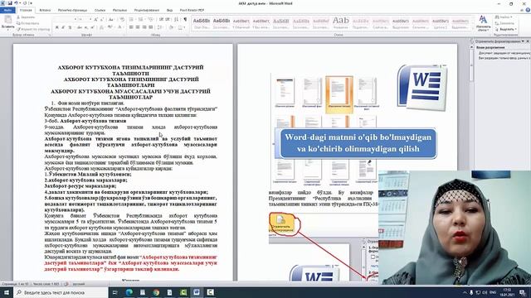Switch to the Рецензирование tab

(147, 10)
